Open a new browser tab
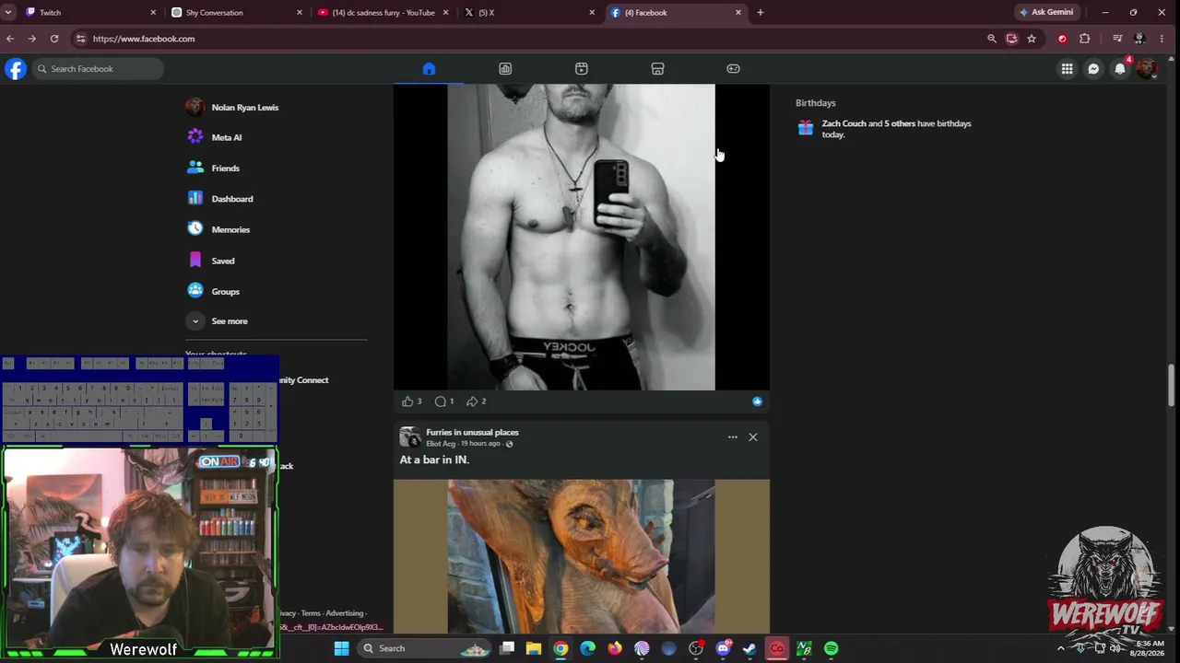The image size is (1180, 663). coord(761,13)
